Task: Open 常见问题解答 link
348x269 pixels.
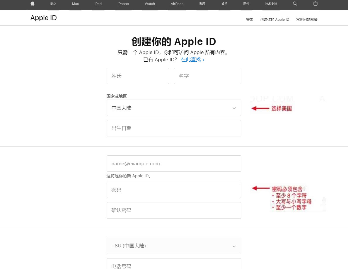Action: [x=307, y=20]
